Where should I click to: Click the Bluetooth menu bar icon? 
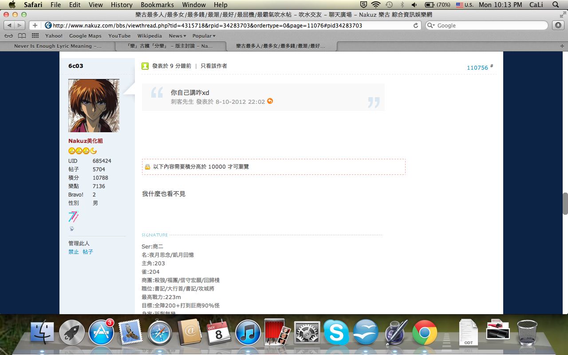tap(402, 5)
